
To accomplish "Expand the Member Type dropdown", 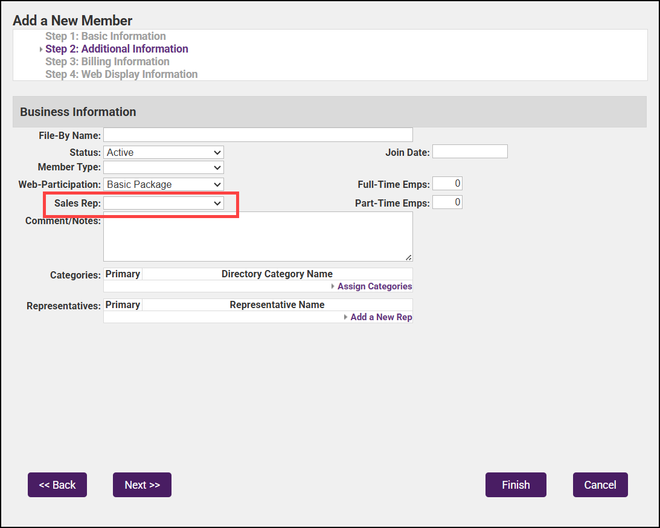I will click(x=164, y=167).
